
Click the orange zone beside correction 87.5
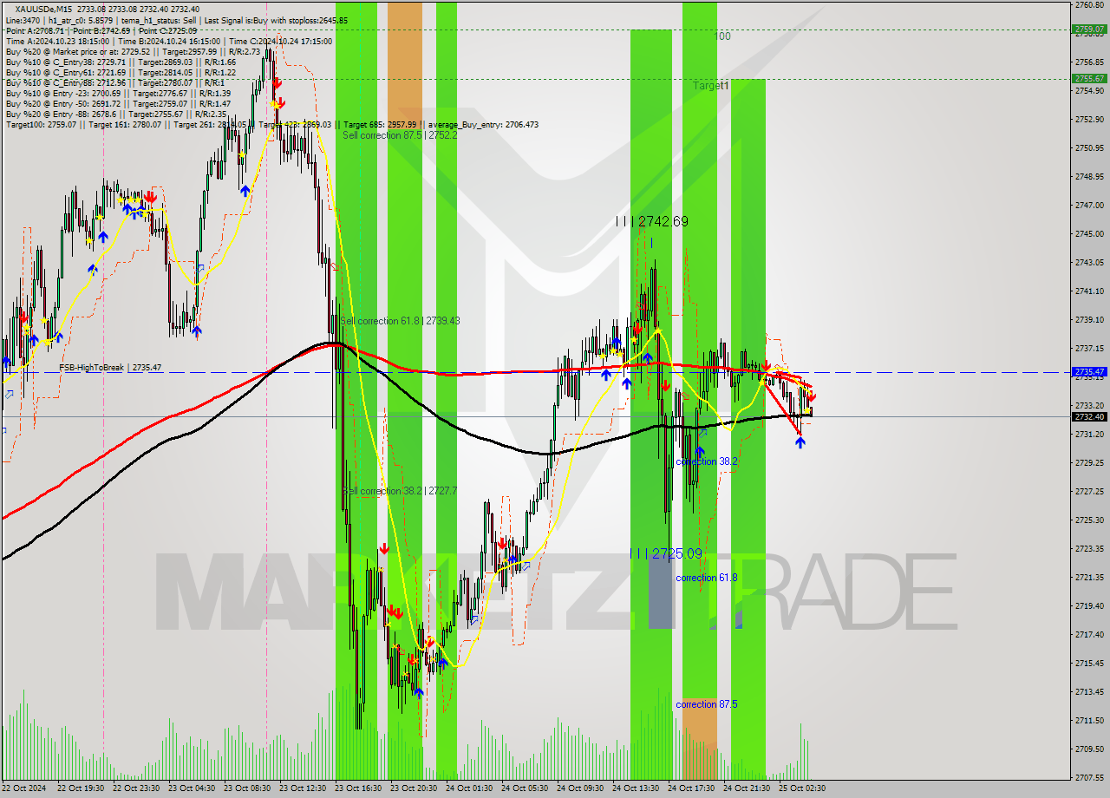click(x=700, y=737)
